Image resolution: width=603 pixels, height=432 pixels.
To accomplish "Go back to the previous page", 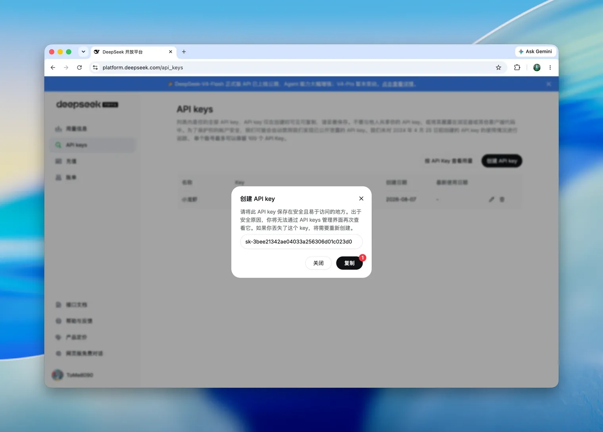I will pos(53,68).
